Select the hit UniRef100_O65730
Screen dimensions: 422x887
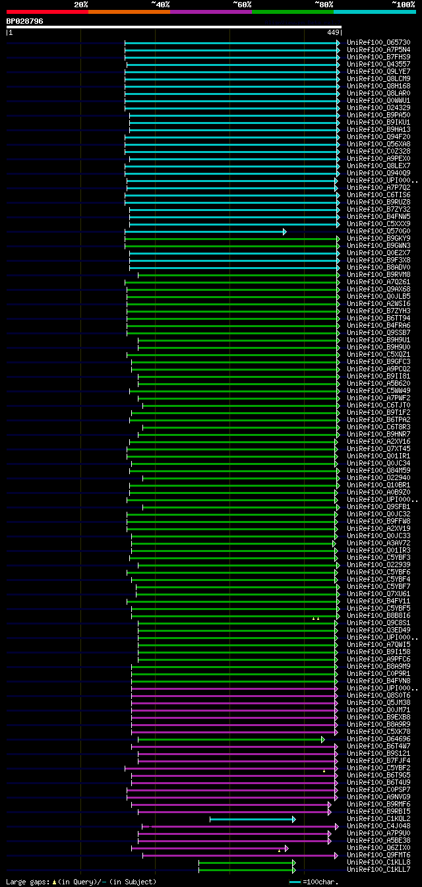coord(379,42)
